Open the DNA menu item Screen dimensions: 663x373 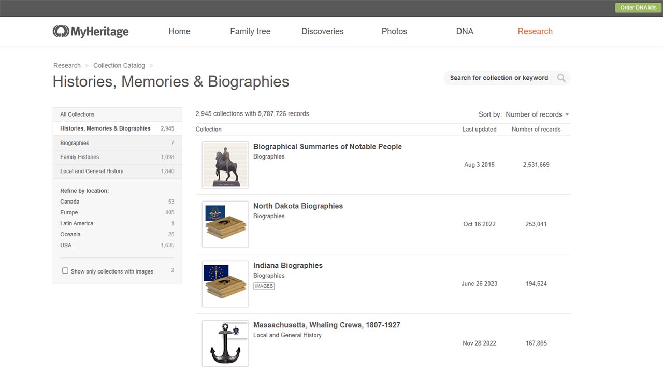click(465, 31)
